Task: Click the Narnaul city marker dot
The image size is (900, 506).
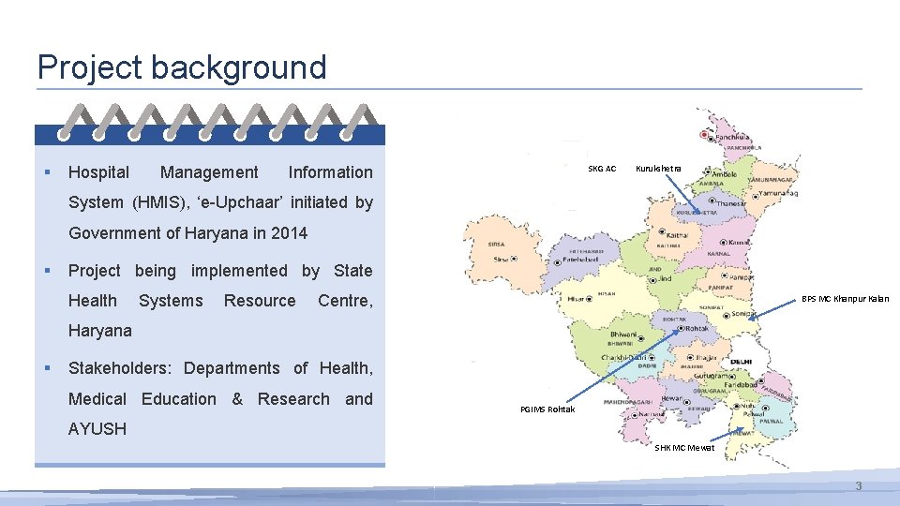Action: pyautogui.click(x=636, y=415)
